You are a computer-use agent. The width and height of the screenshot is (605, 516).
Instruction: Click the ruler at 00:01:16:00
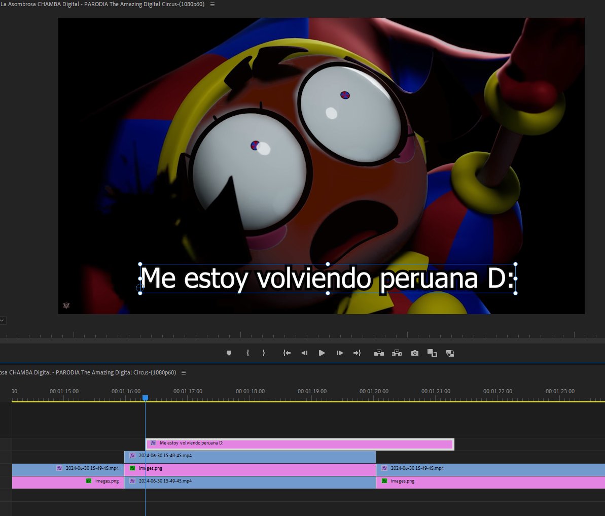point(126,391)
